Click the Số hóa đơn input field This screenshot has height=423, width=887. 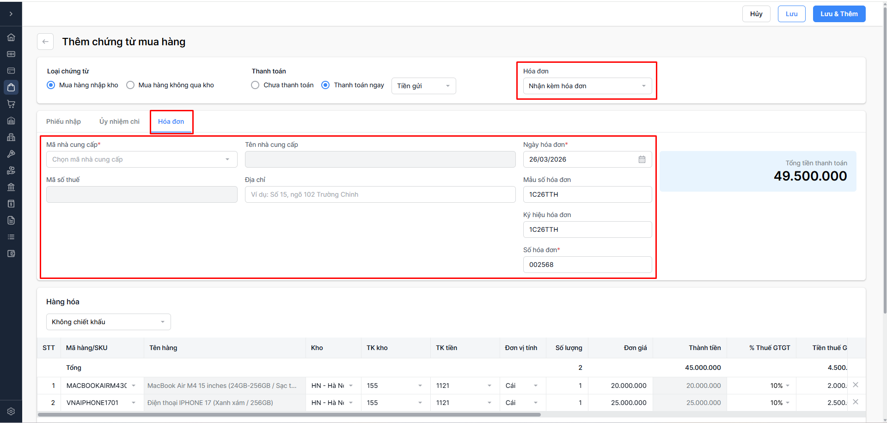point(587,265)
